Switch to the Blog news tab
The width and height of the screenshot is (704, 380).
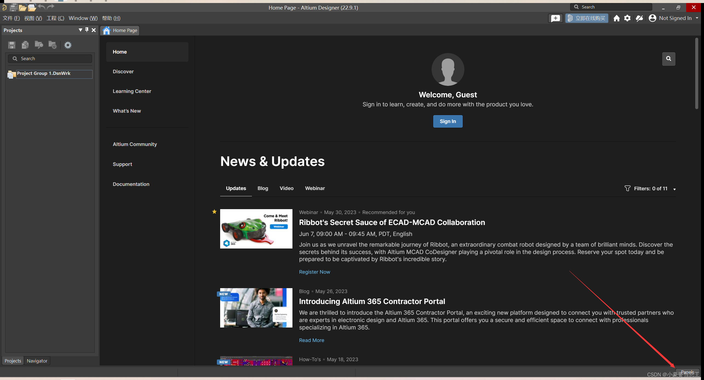(263, 188)
